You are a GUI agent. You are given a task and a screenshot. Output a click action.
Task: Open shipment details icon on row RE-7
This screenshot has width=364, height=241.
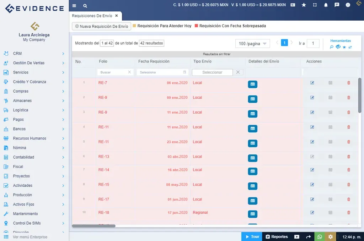[x=253, y=84]
